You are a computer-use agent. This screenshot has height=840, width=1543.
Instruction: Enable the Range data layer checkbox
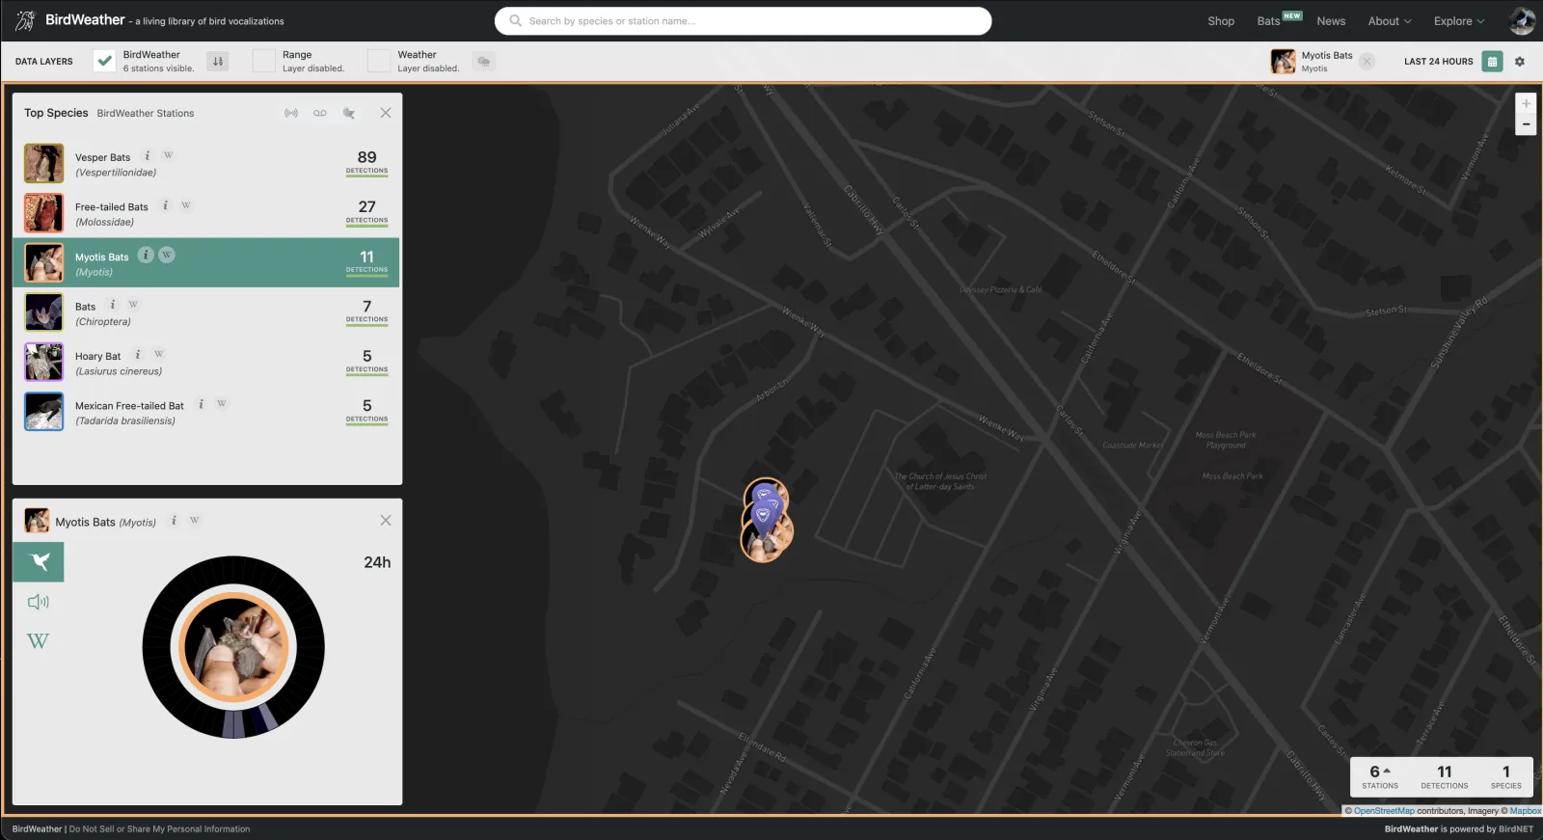(x=263, y=61)
